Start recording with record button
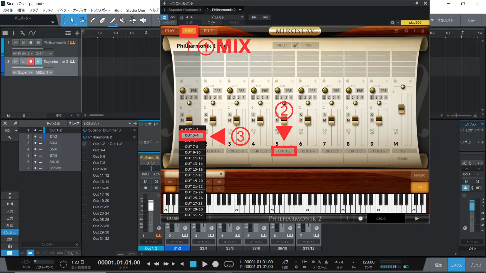 (x=215, y=264)
